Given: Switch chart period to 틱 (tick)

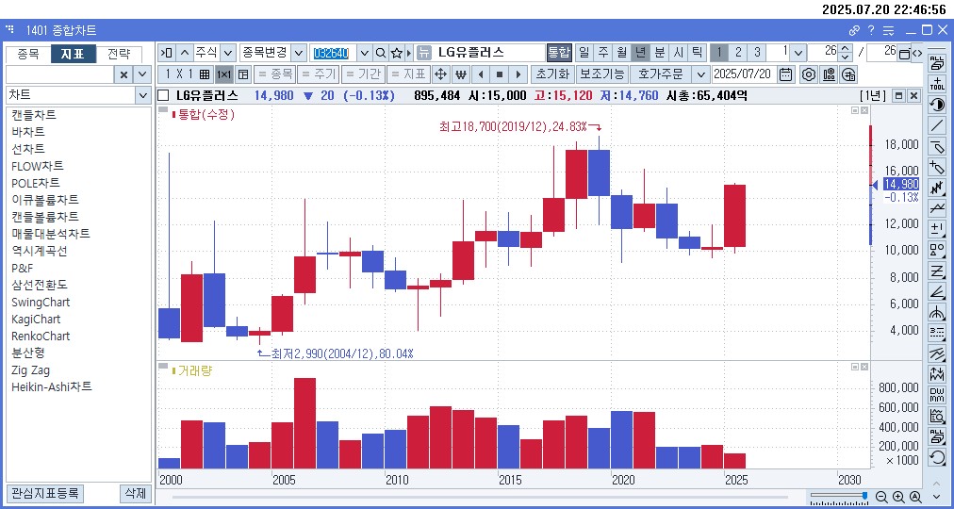Looking at the screenshot, I should point(698,53).
